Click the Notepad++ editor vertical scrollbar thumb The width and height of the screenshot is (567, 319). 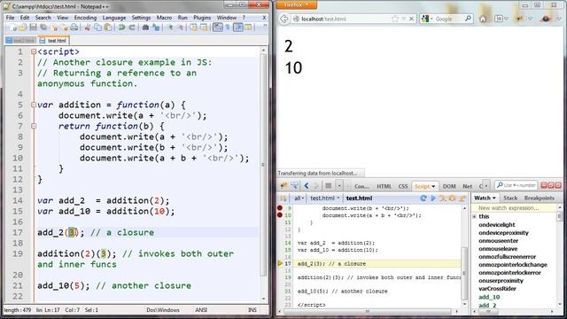click(x=263, y=165)
